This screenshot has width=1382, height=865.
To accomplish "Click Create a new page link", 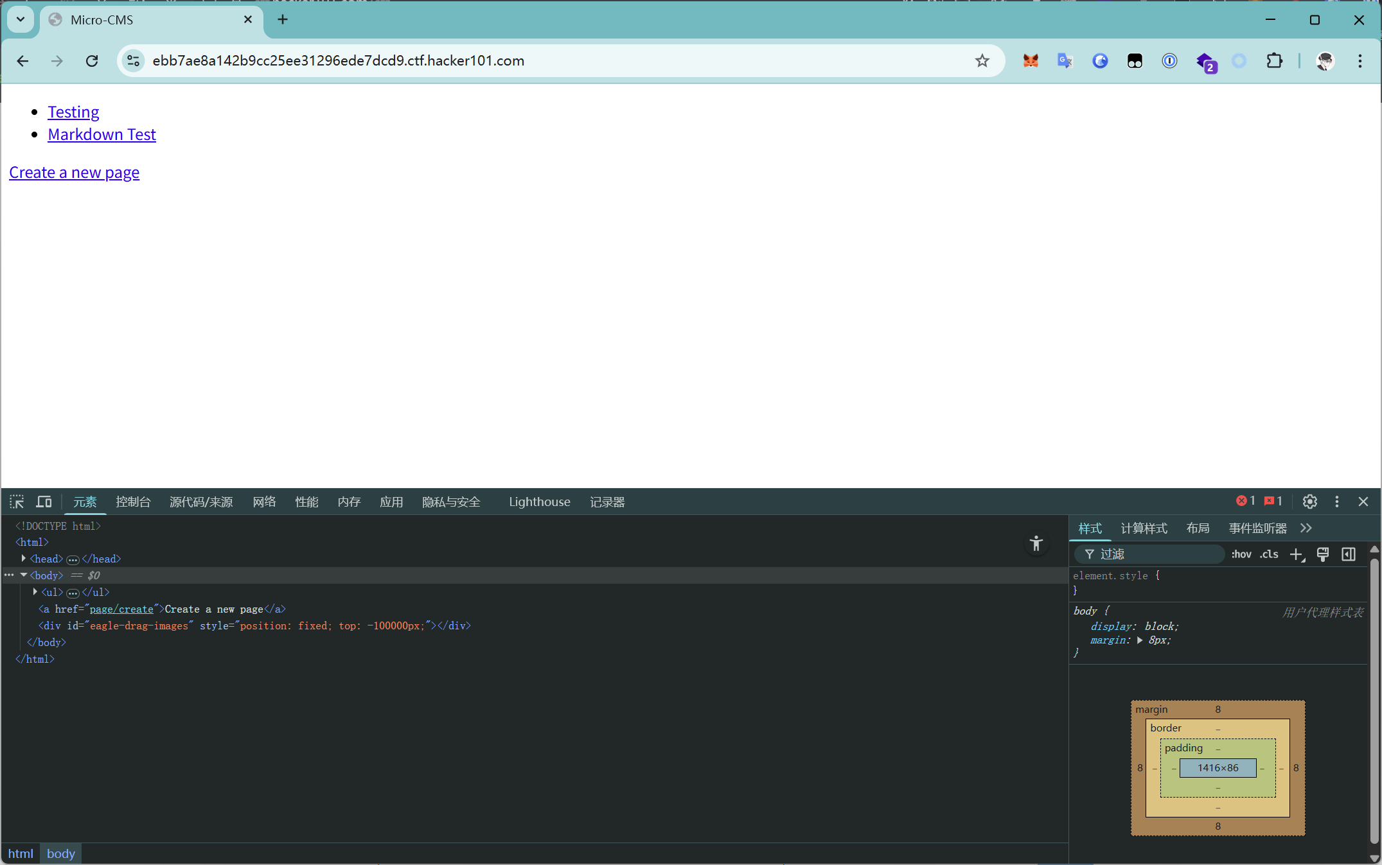I will point(74,172).
